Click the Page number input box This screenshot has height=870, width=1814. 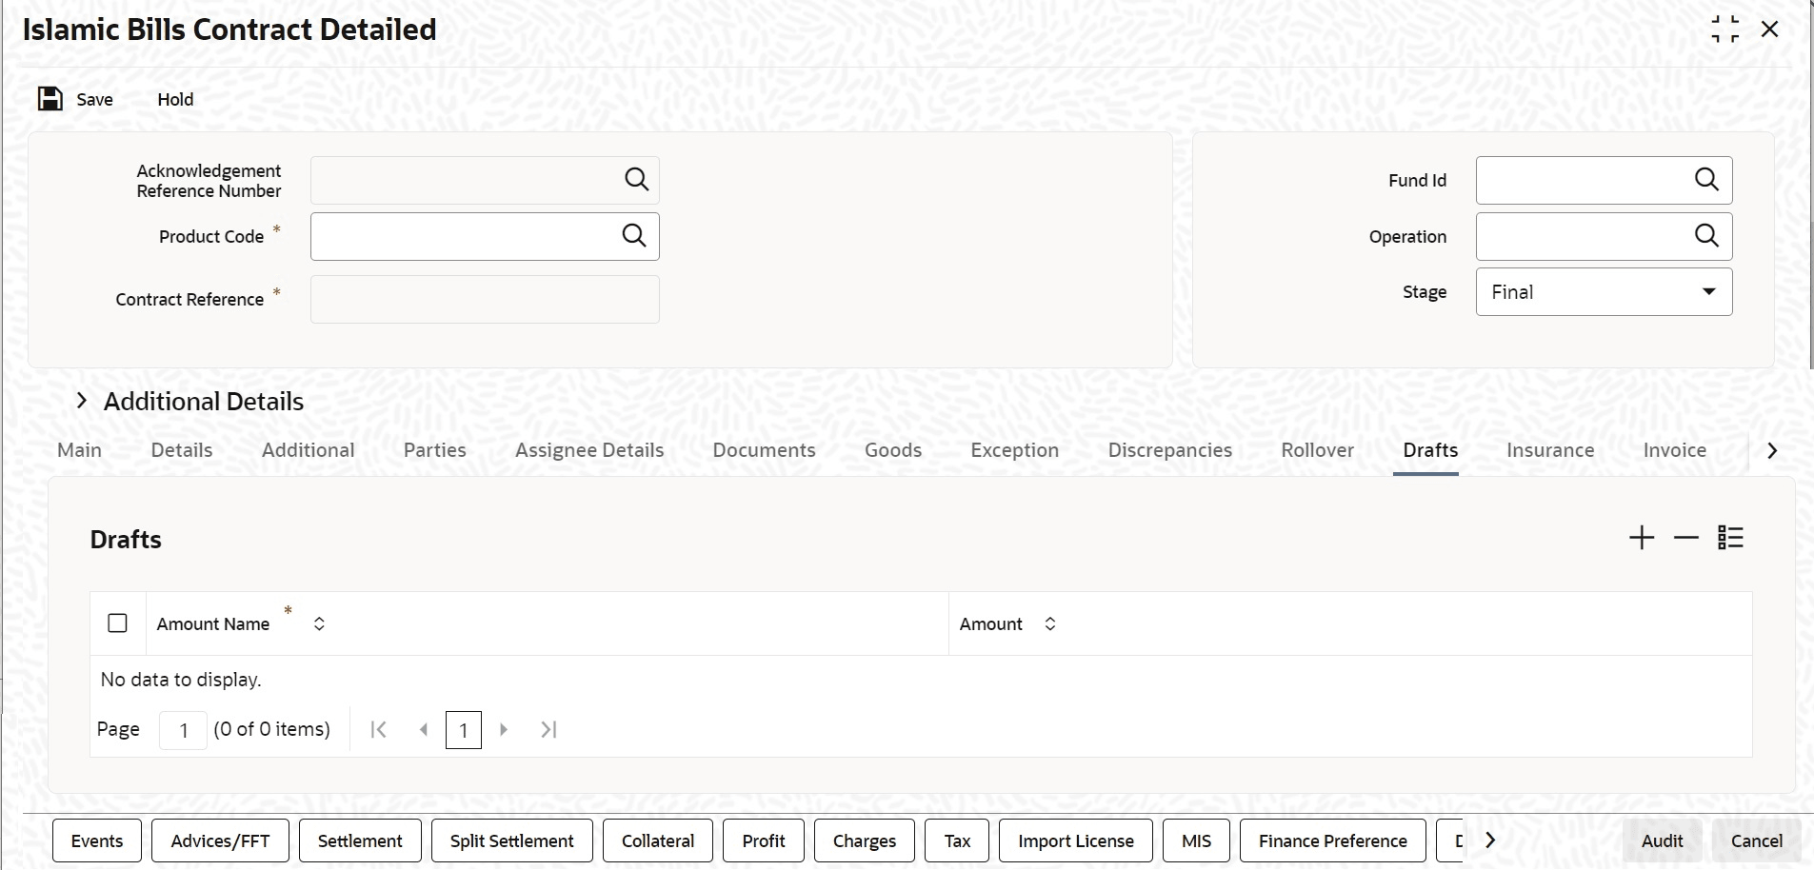[183, 730]
